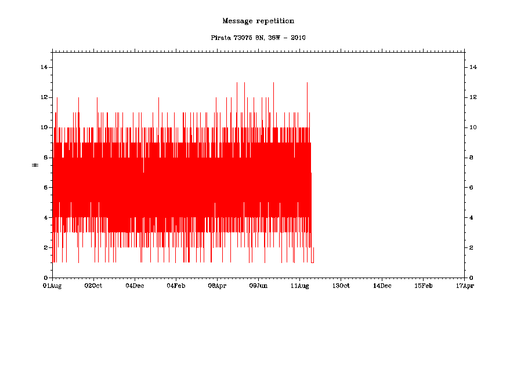Click the 04Feb date tick label
The image size is (517, 365).
point(176,286)
